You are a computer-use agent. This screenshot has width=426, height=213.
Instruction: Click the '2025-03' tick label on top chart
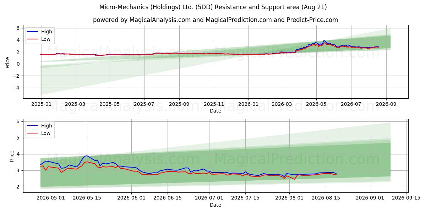75,104
